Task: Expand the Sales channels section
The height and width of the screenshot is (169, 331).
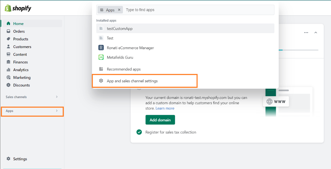Action: coord(57,97)
